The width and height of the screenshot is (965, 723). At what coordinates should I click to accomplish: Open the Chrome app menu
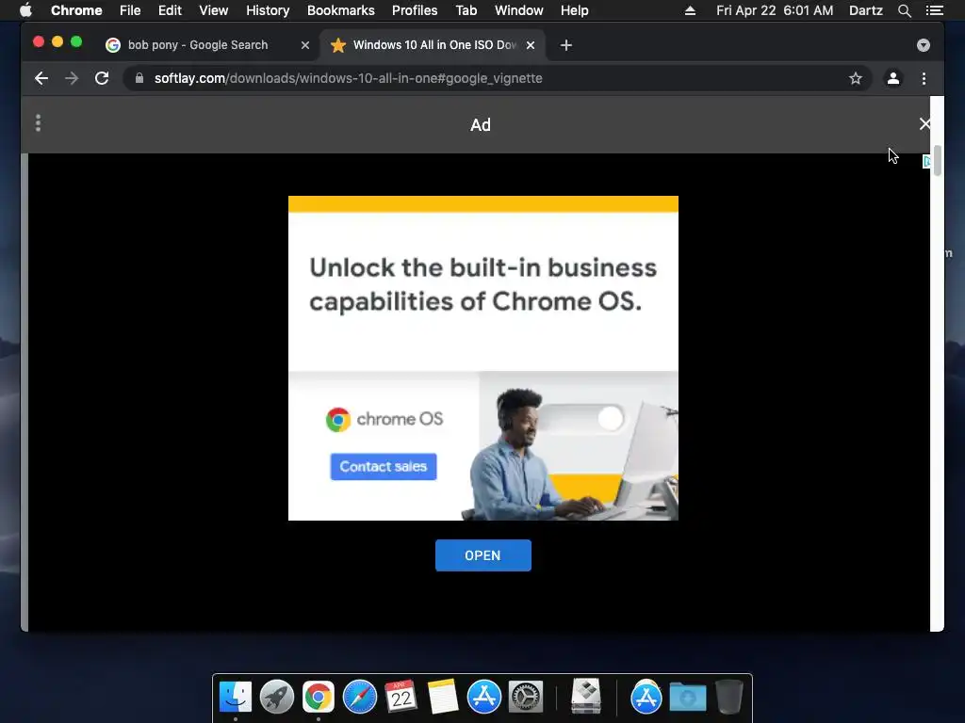[x=76, y=10]
